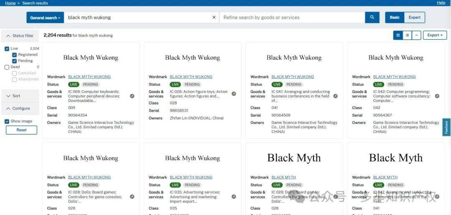Toggle the Pending status checkbox

pos(14,61)
